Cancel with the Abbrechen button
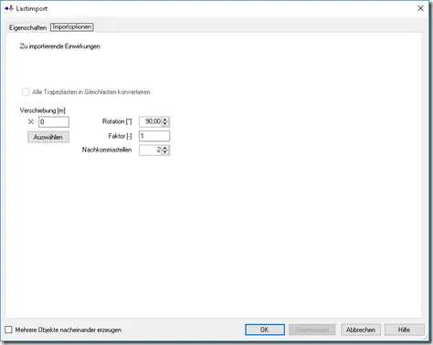The width and height of the screenshot is (433, 345). pyautogui.click(x=361, y=329)
